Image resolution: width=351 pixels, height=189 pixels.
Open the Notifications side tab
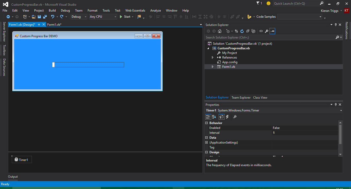pos(347,31)
